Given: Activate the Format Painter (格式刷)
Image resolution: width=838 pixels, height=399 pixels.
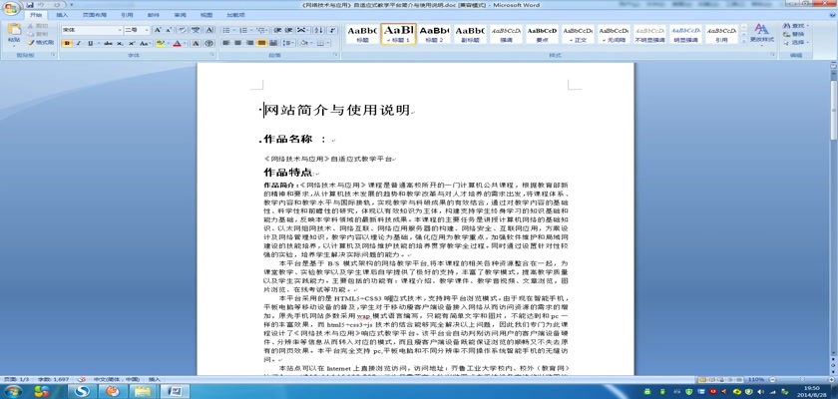Looking at the screenshot, I should [41, 42].
